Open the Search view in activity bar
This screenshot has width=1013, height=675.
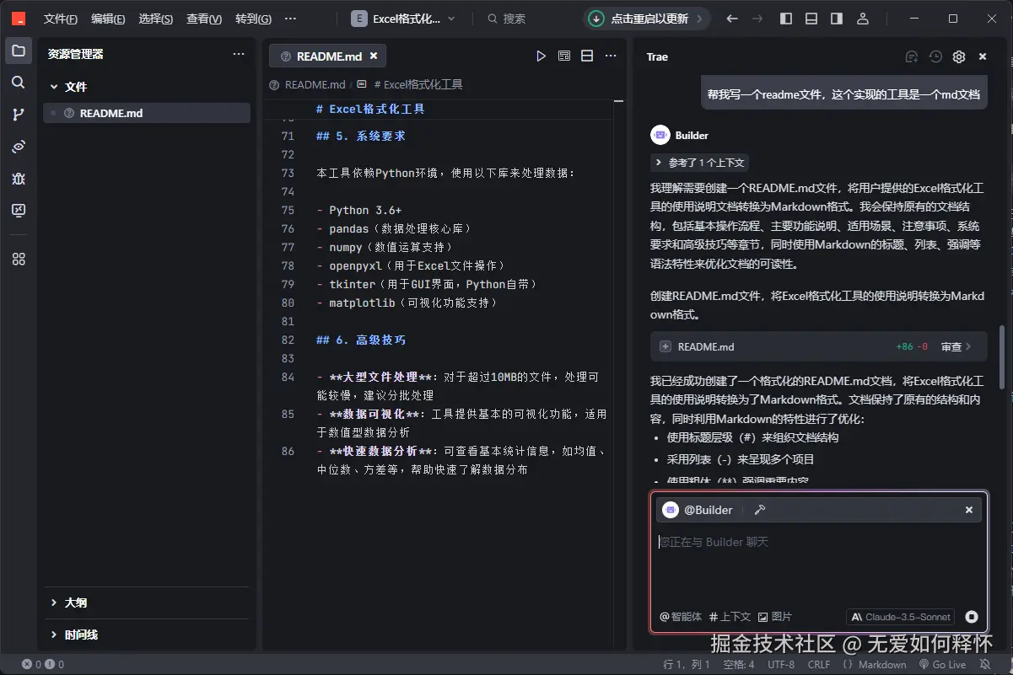coord(19,83)
